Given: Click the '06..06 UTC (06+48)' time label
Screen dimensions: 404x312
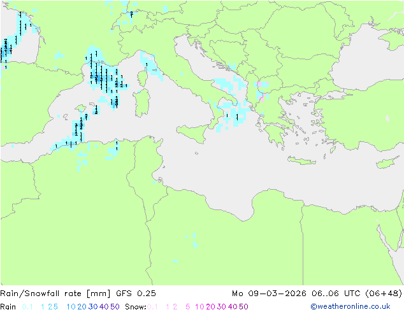Looking at the screenshot, I should (x=357, y=294).
